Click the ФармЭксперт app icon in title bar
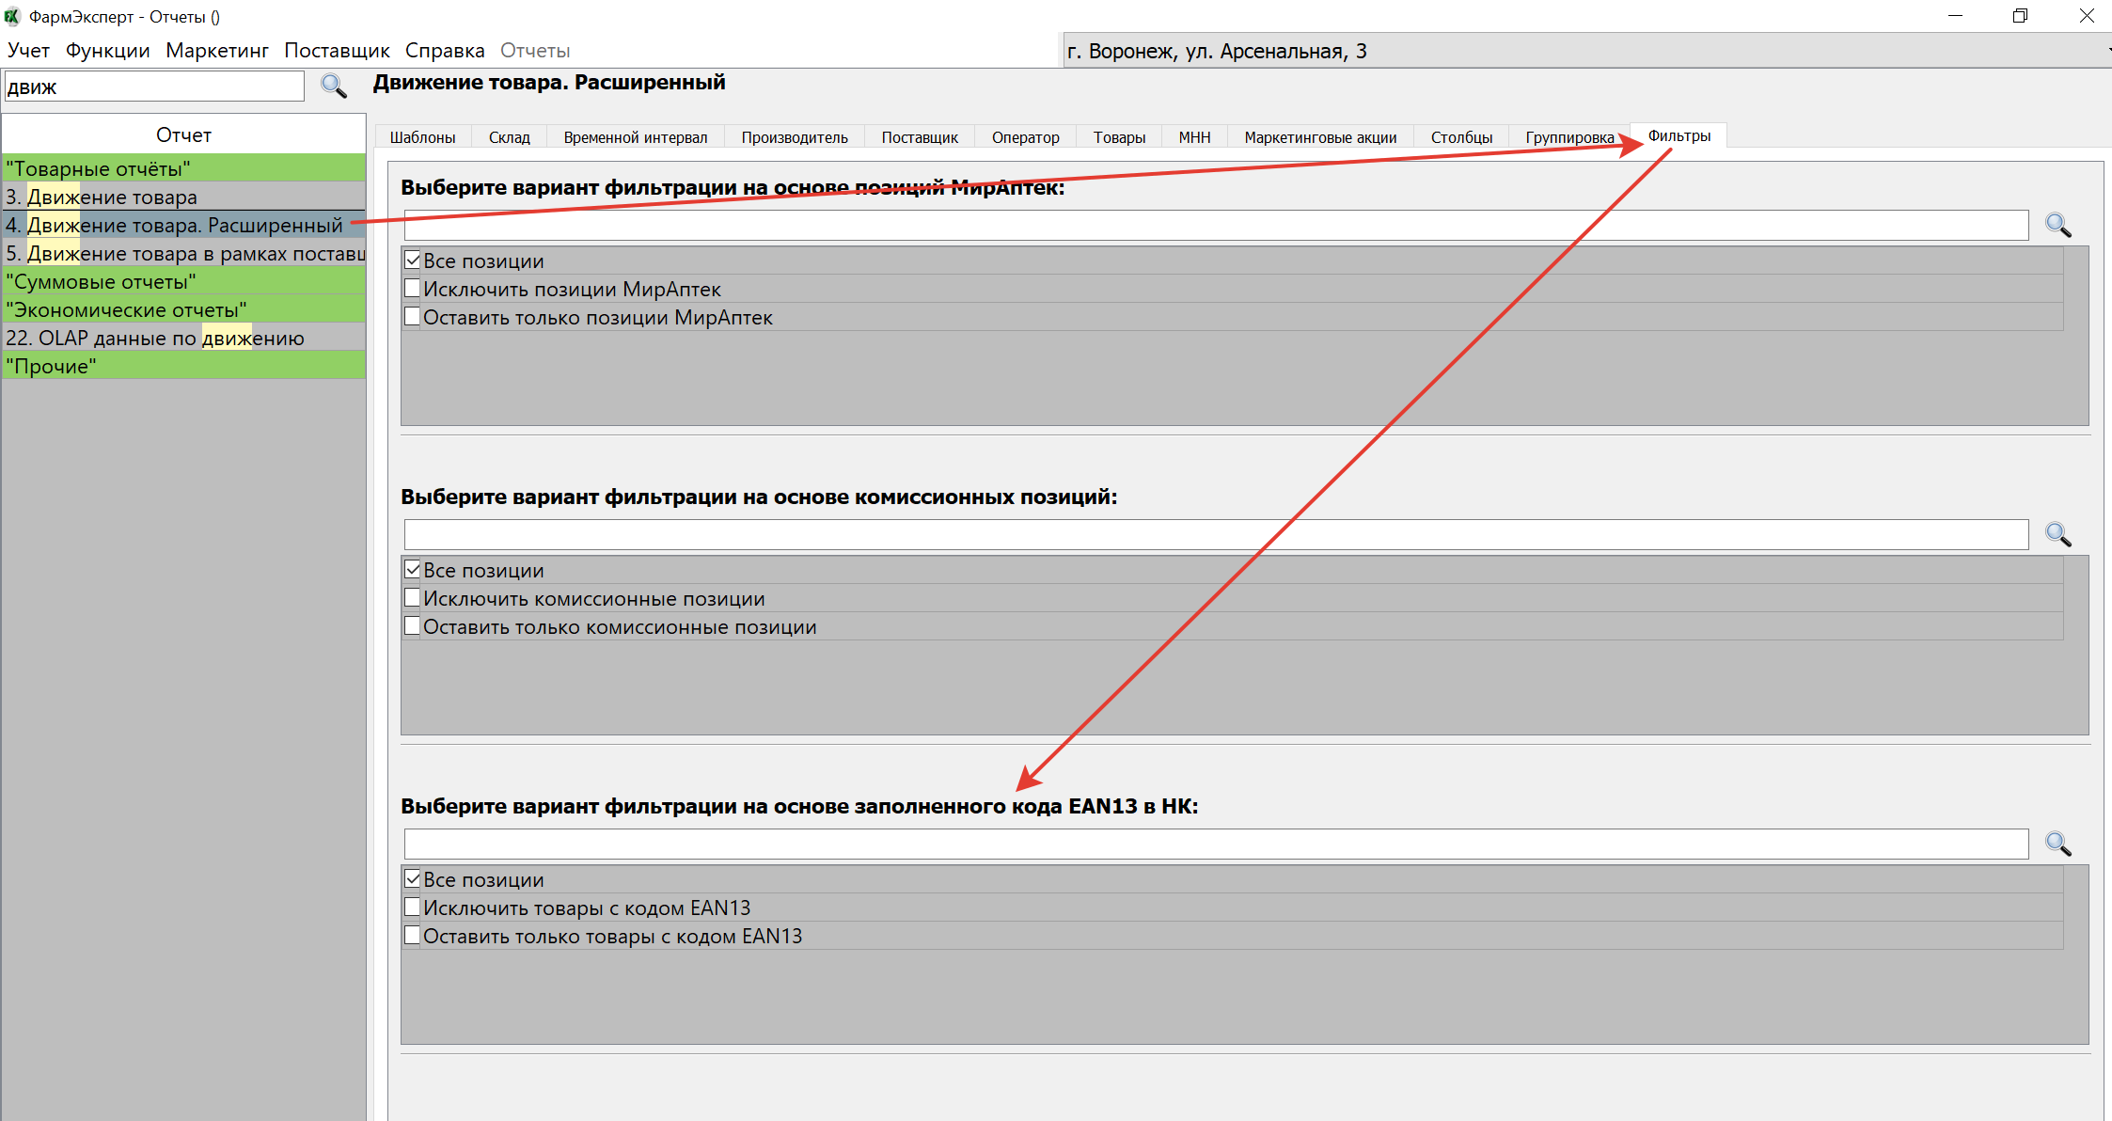 [x=12, y=16]
